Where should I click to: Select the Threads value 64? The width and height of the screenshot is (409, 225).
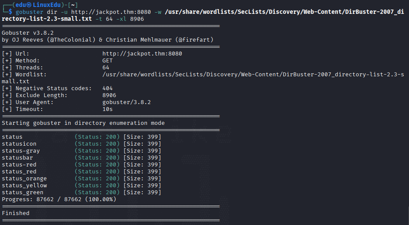[x=106, y=68]
